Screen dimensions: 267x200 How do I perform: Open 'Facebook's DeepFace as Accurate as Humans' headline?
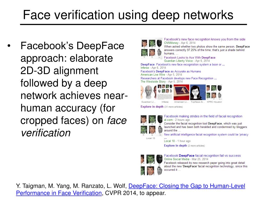[171, 71]
